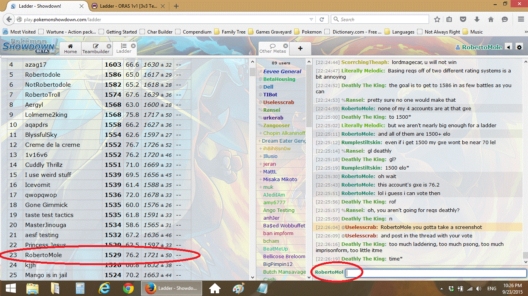Open the Wartune - Action pack bookmark
This screenshot has width=528, height=296.
click(67, 32)
